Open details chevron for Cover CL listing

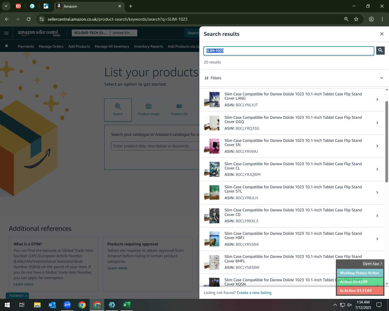click(x=377, y=169)
